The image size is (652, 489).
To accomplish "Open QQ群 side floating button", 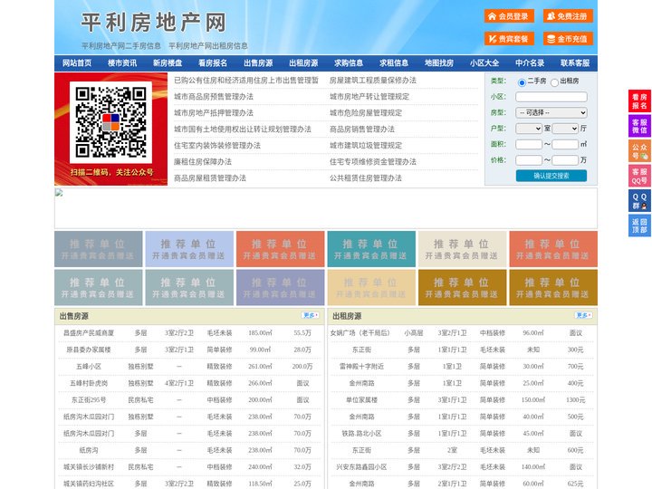I will (639, 201).
